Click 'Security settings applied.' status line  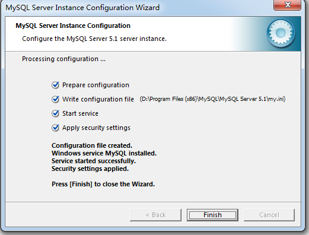point(90,169)
